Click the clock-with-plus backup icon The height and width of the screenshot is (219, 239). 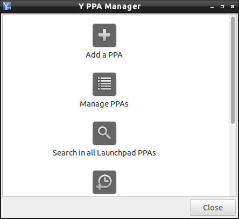104,182
